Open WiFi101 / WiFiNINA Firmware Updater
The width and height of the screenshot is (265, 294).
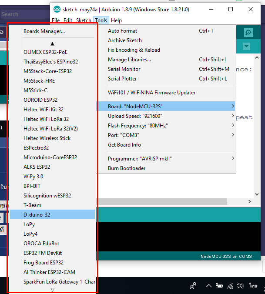tap(167, 93)
